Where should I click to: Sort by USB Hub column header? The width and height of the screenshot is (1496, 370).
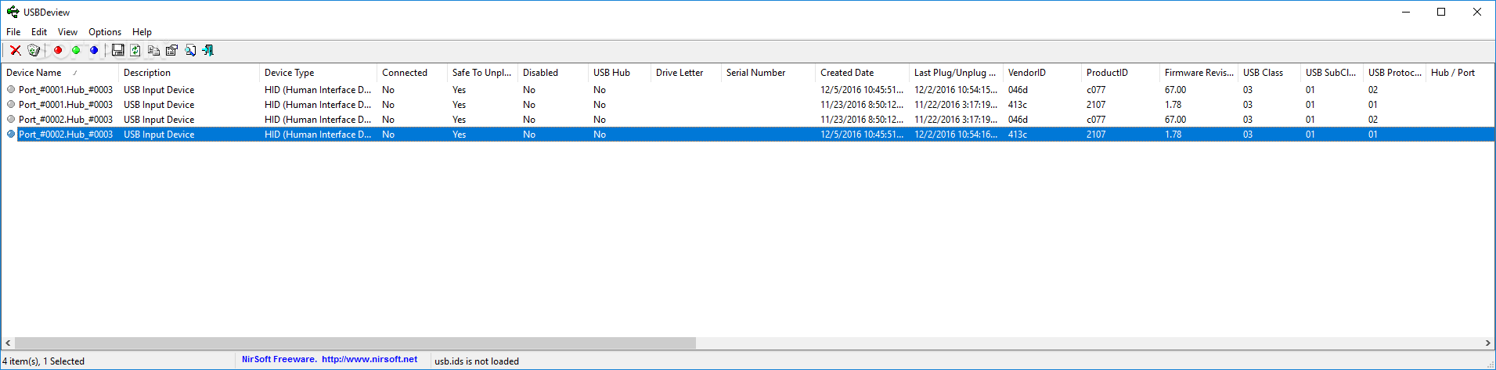(619, 73)
